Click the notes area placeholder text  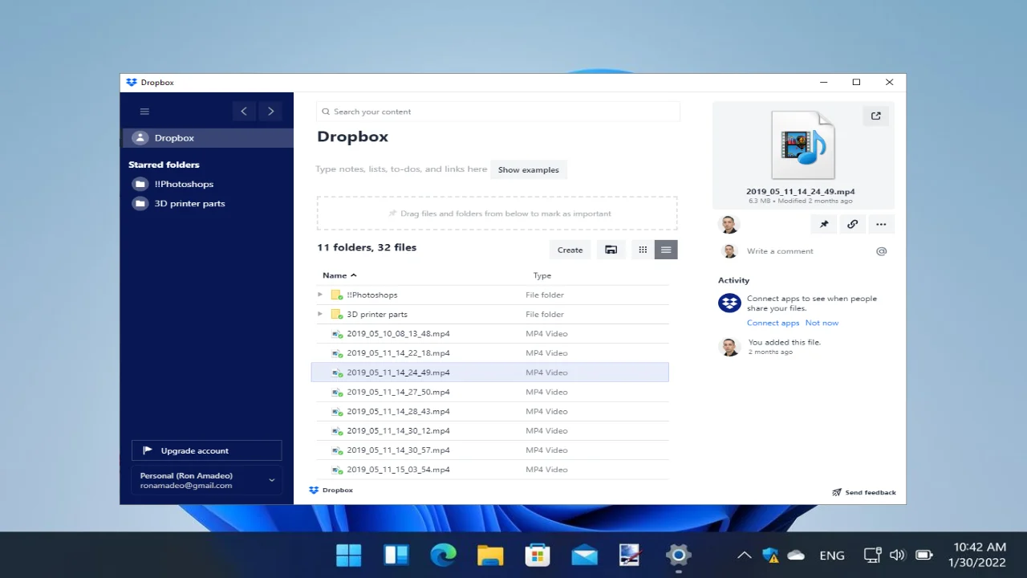point(401,169)
